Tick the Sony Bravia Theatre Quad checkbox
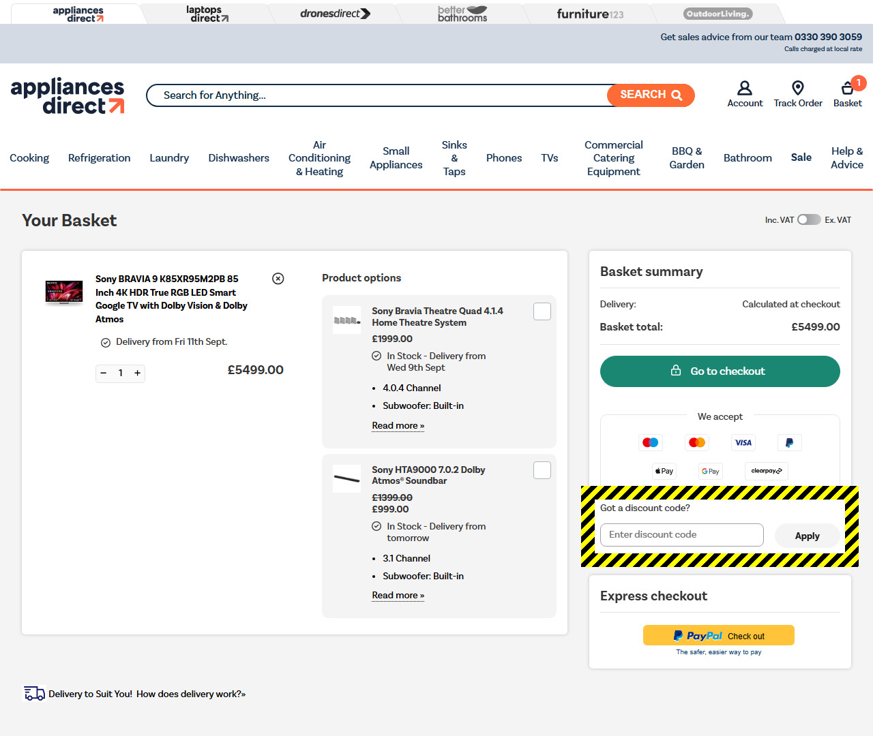Screen dimensions: 873x736 (x=542, y=311)
